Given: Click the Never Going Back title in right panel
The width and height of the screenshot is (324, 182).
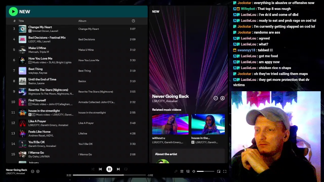Looking at the screenshot, I should [170, 96].
